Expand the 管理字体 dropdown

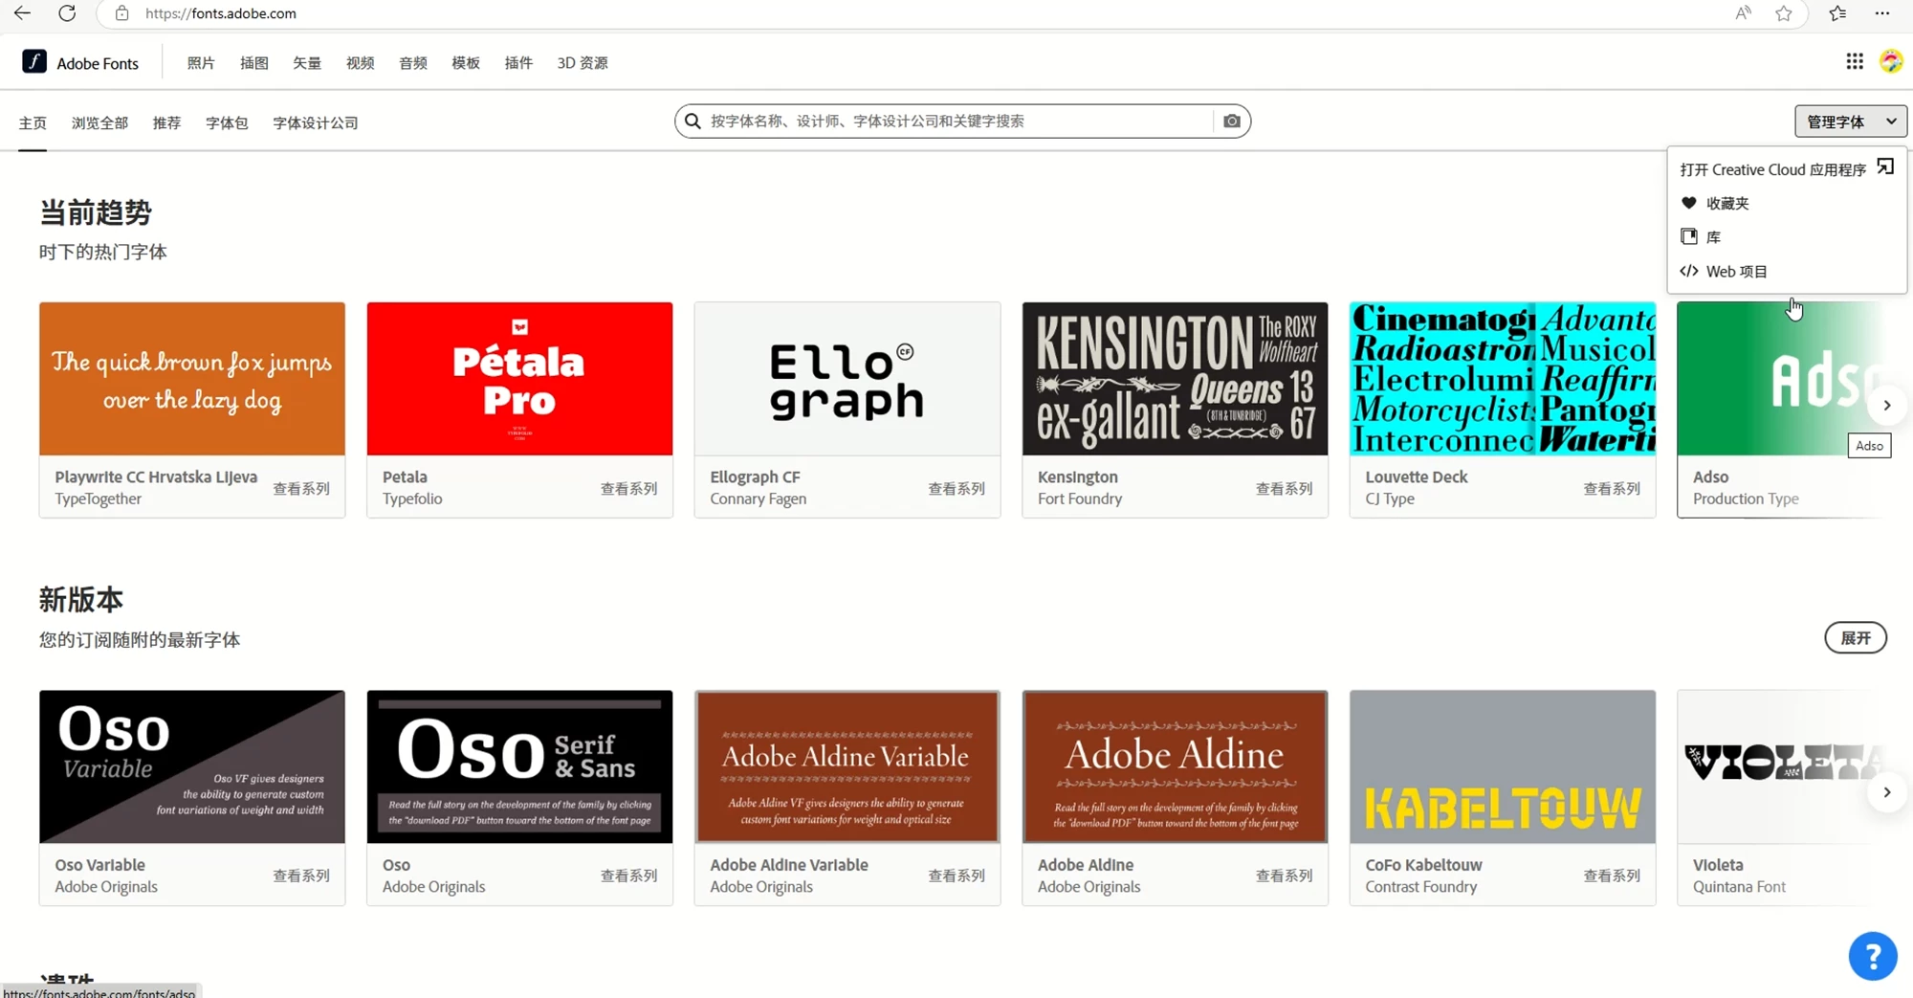coord(1851,122)
